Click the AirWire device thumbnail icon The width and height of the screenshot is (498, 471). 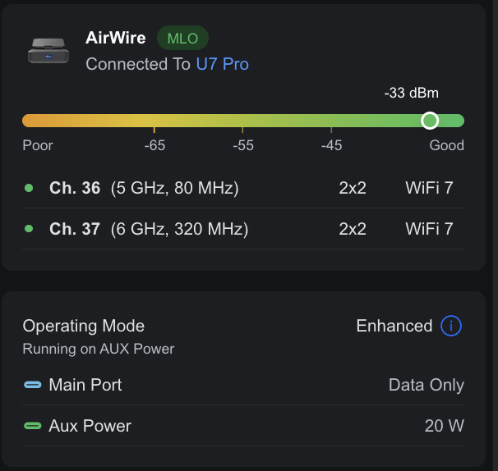click(x=48, y=51)
